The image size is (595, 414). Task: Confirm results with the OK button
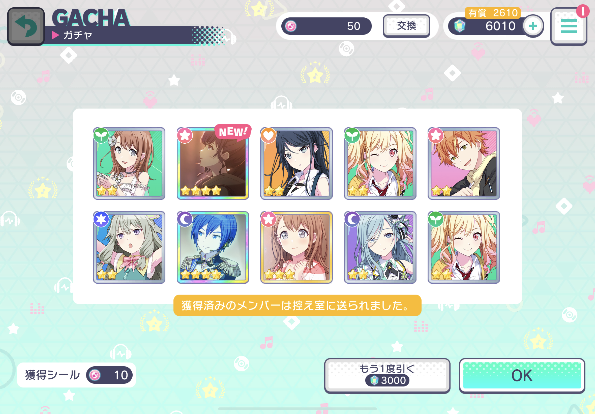[x=522, y=376]
